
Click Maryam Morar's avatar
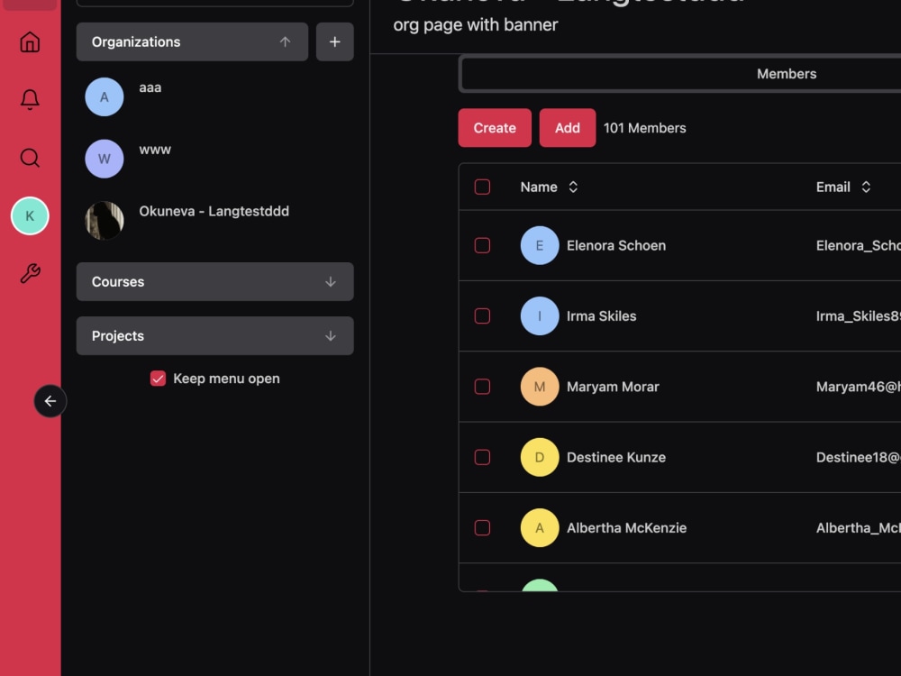[x=540, y=387]
